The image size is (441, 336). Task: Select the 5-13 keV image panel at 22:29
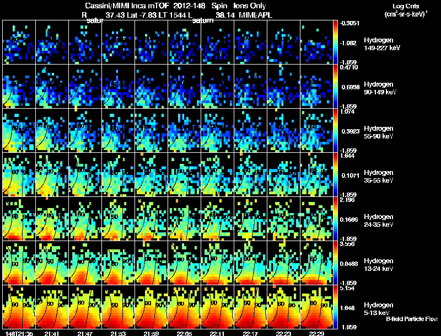316,307
